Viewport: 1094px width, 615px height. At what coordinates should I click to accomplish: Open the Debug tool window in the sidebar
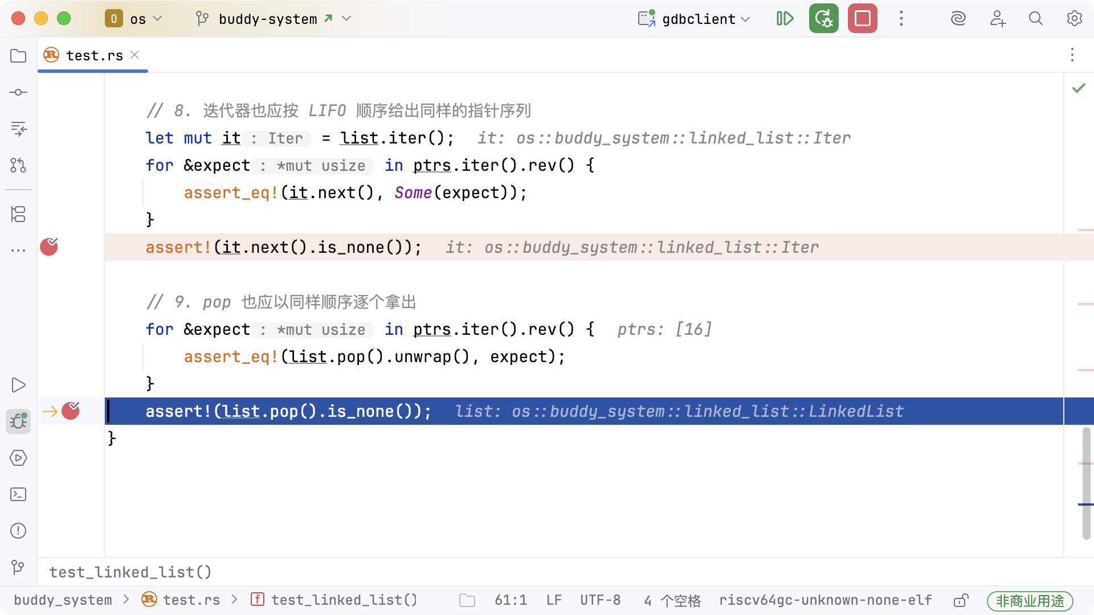(18, 421)
